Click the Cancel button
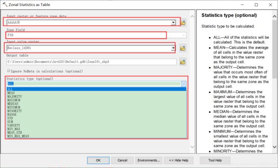The image size is (278, 168). pos(122,160)
